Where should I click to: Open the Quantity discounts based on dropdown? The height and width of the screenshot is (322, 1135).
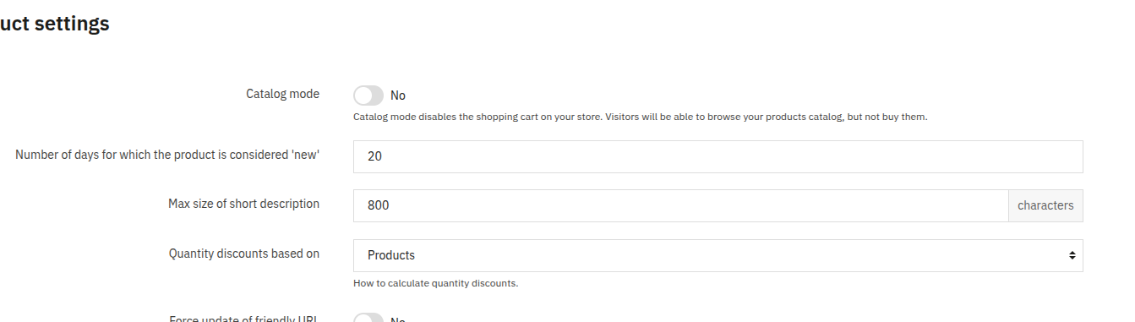point(718,255)
